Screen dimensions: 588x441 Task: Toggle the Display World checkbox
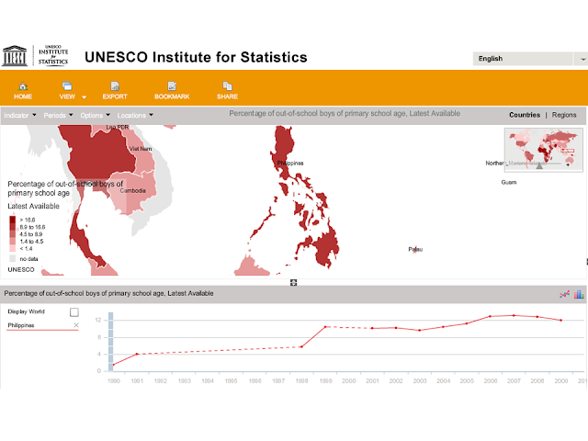tap(74, 312)
